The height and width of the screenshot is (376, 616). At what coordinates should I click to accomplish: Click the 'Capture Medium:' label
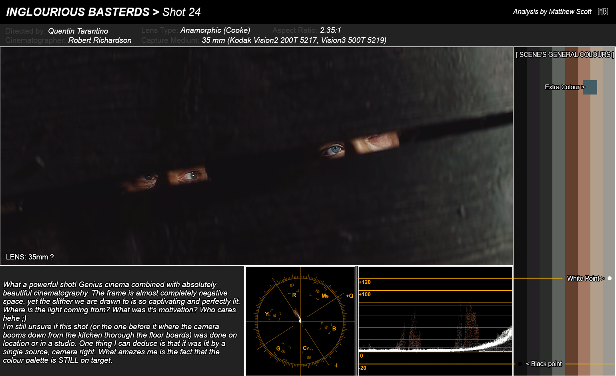click(x=171, y=40)
